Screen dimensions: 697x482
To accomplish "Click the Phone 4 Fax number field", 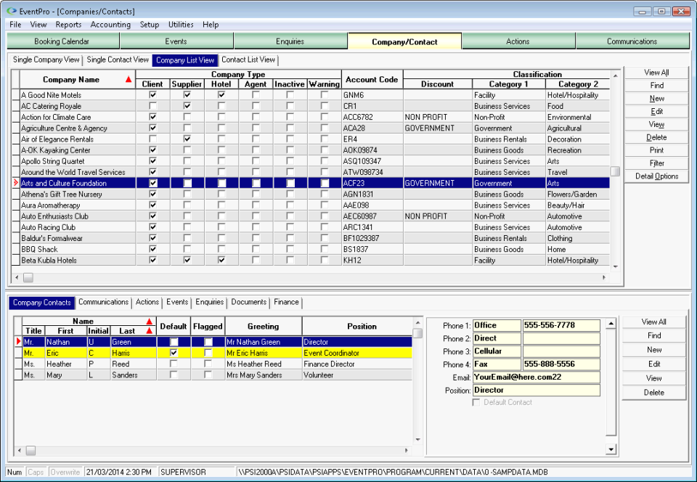I will (561, 364).
